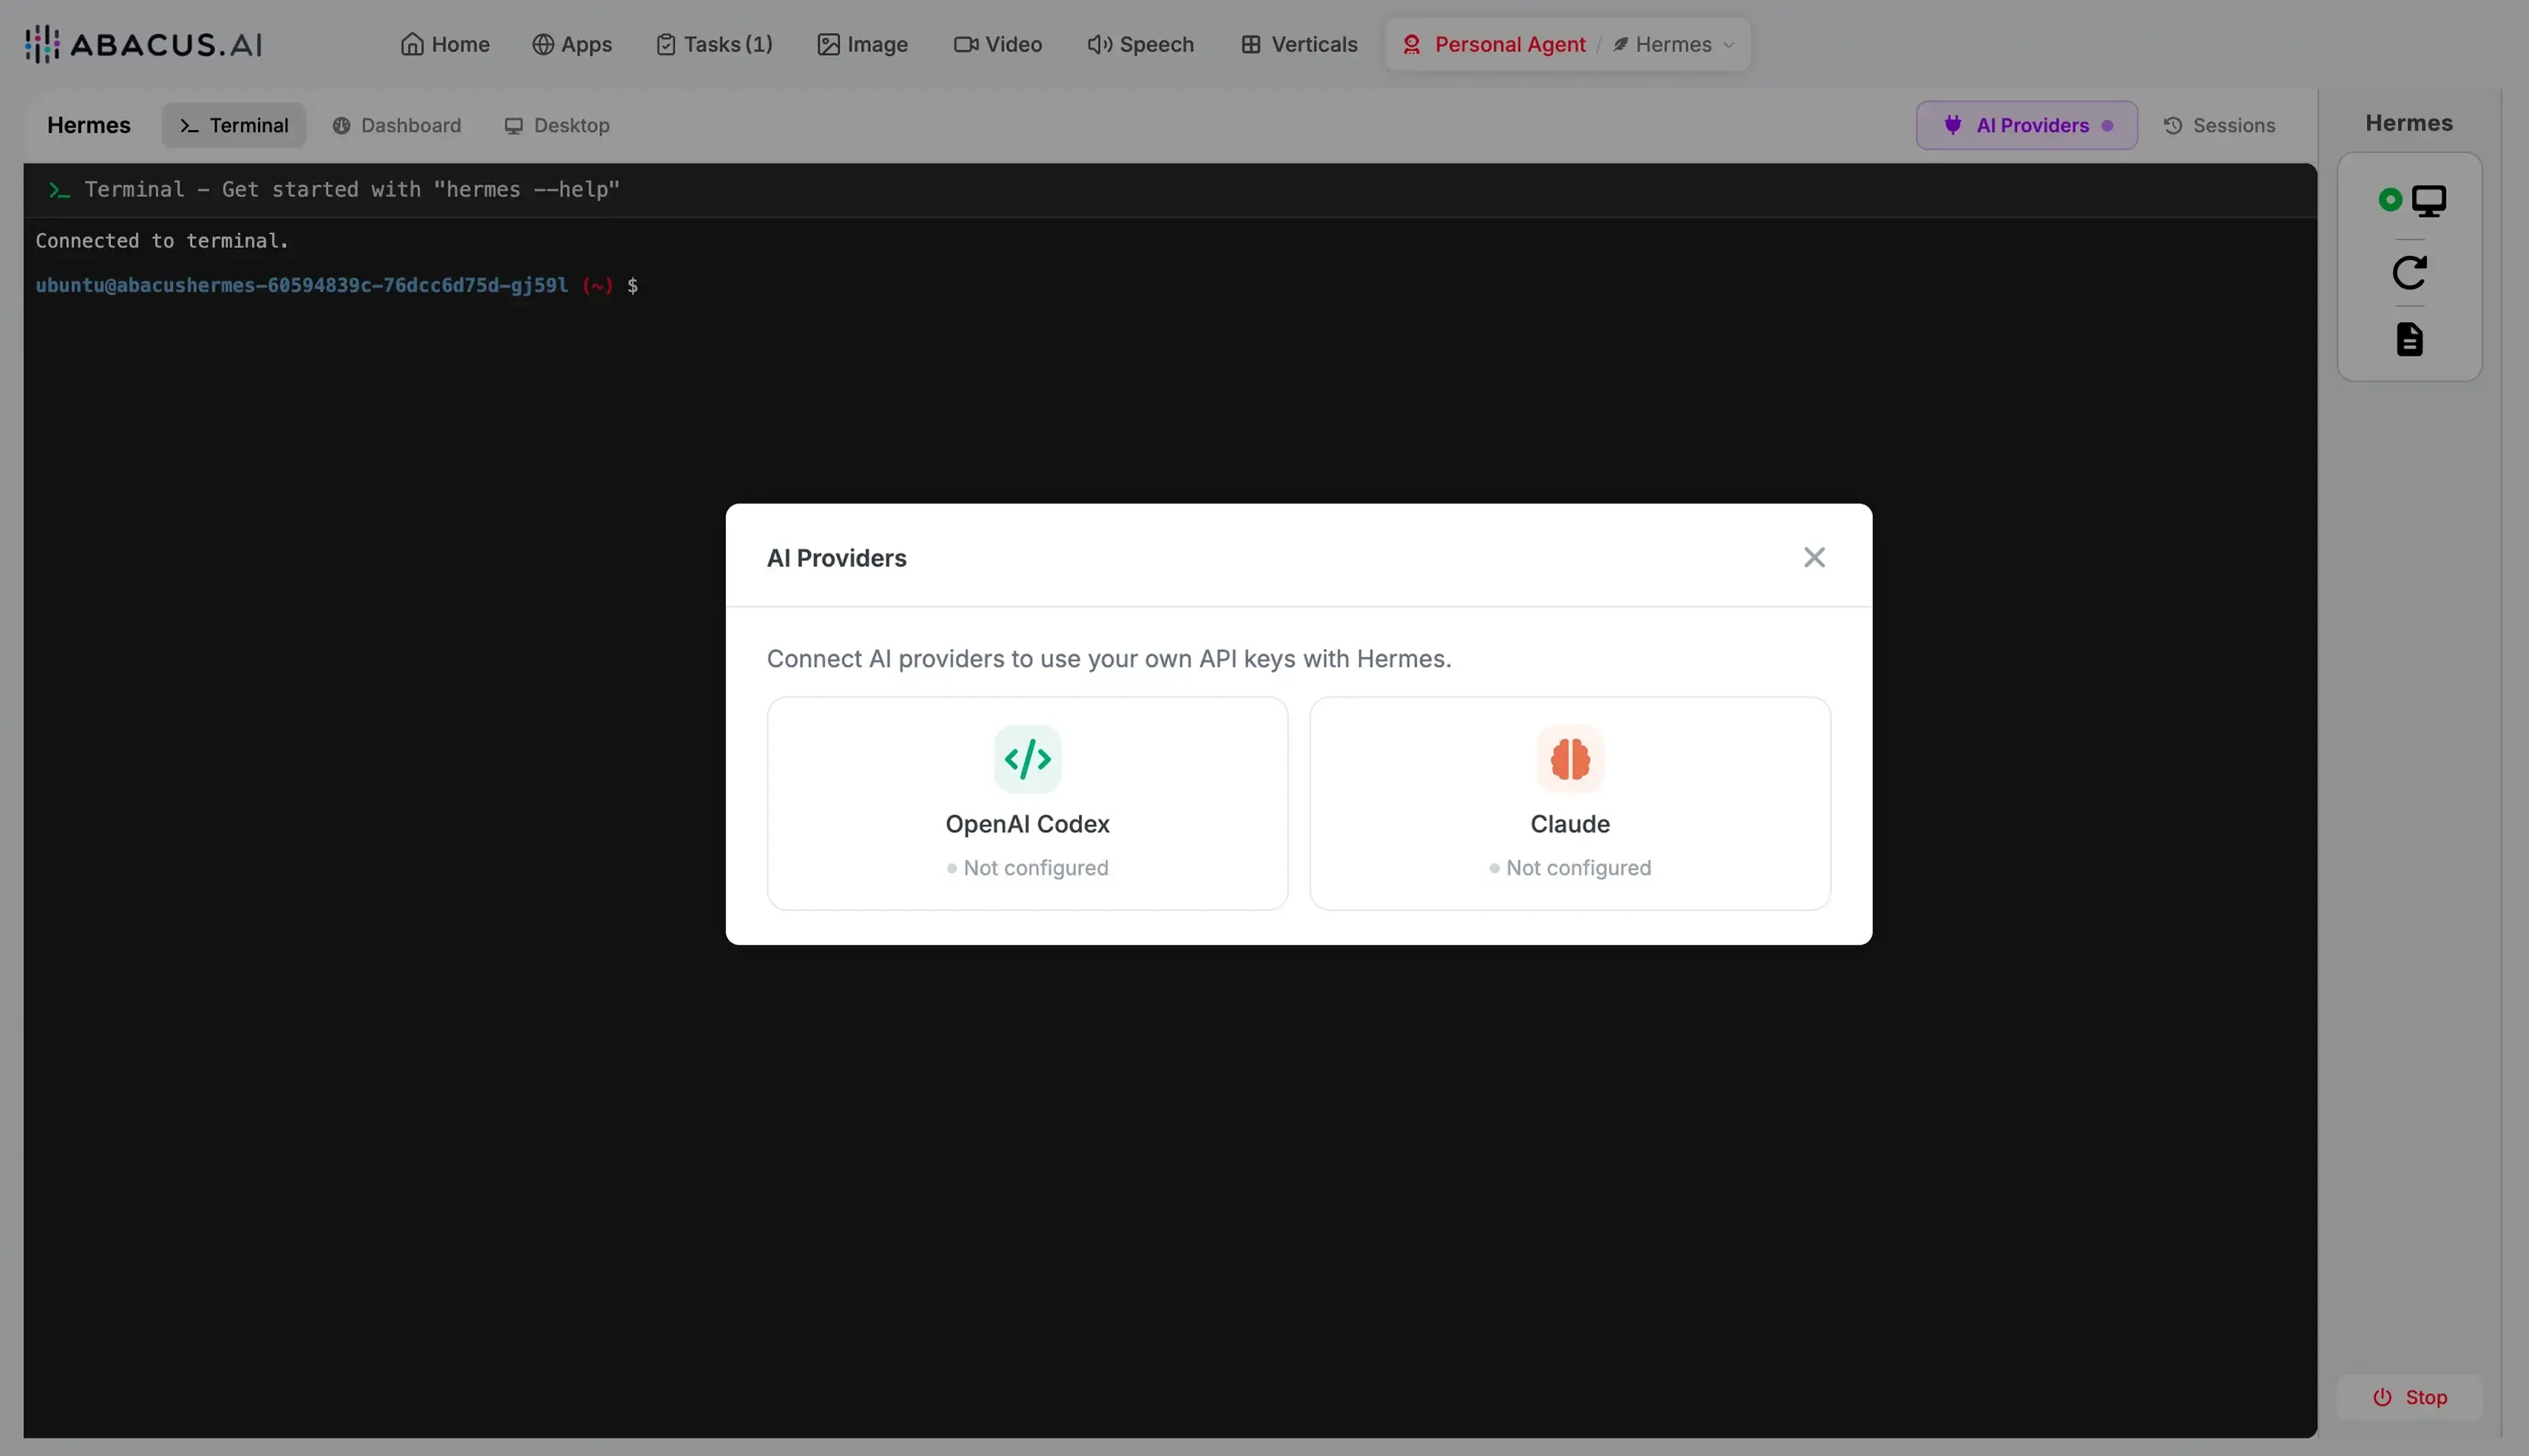Click the Image picture icon
Image resolution: width=2529 pixels, height=1456 pixels.
tap(828, 44)
